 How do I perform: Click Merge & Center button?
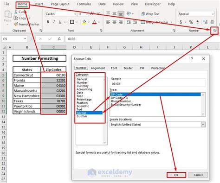pyautogui.click(x=155, y=22)
